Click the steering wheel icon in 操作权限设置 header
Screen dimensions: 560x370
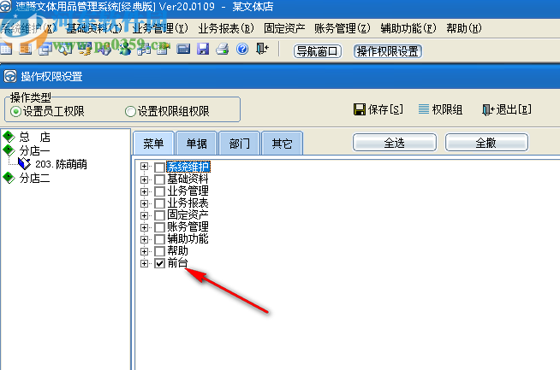pos(9,76)
